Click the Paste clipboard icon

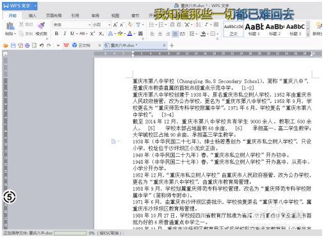click(10, 26)
